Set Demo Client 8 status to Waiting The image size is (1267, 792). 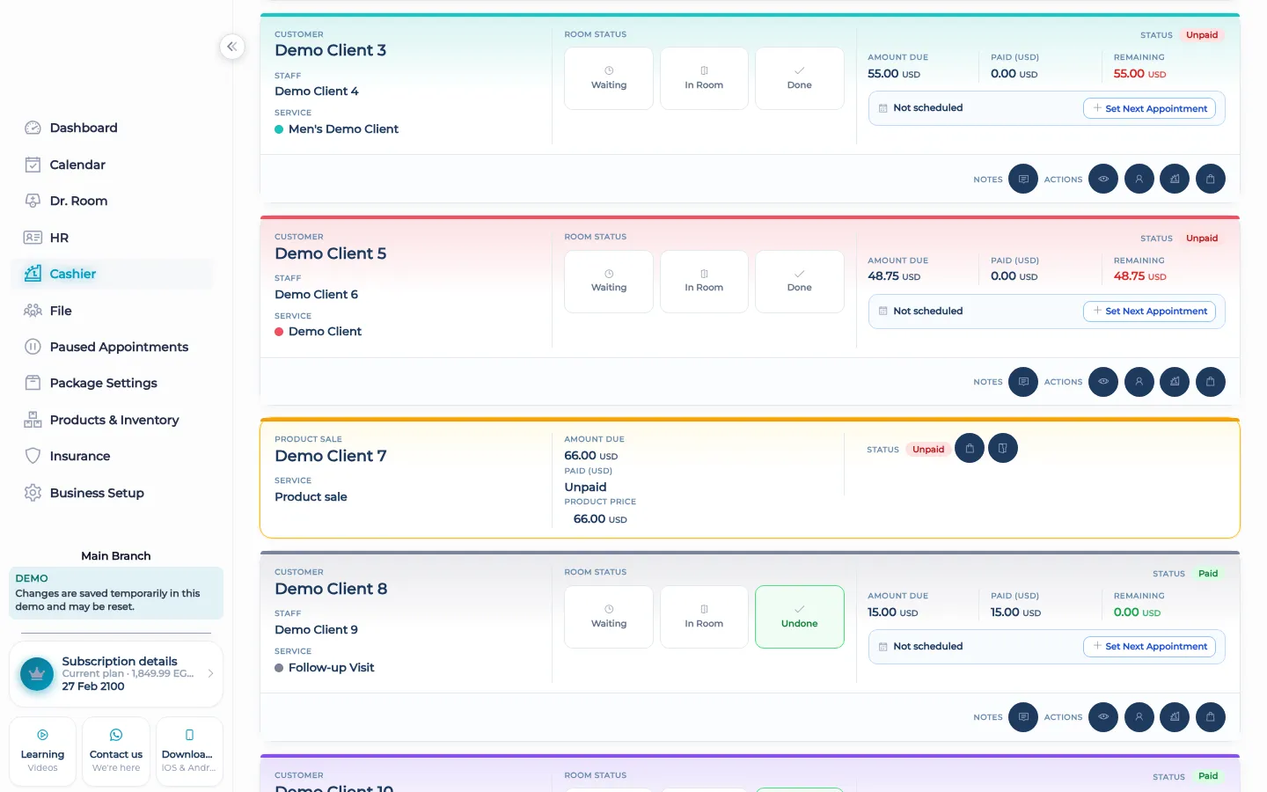pos(609,617)
